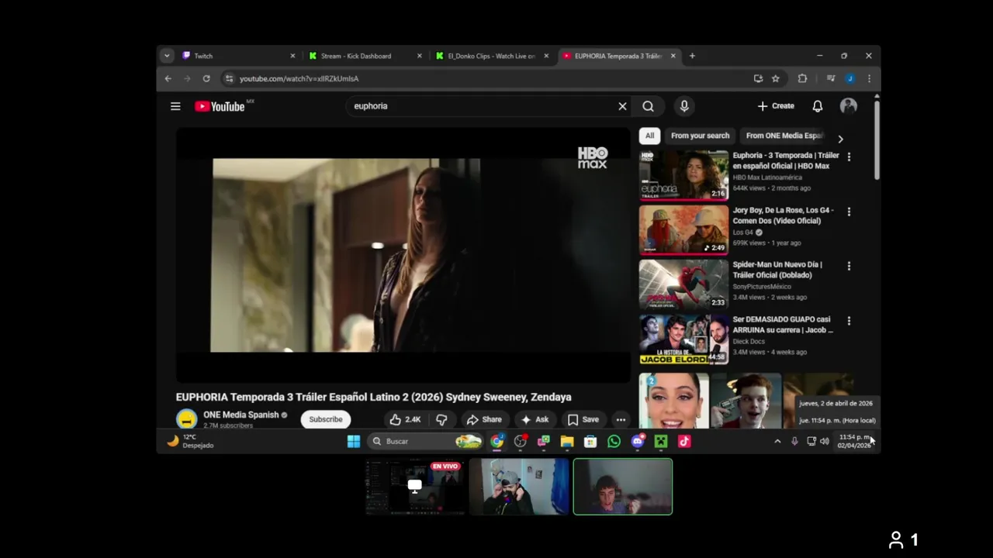Open Chrome media controls icon
This screenshot has height=558, width=993.
830,78
